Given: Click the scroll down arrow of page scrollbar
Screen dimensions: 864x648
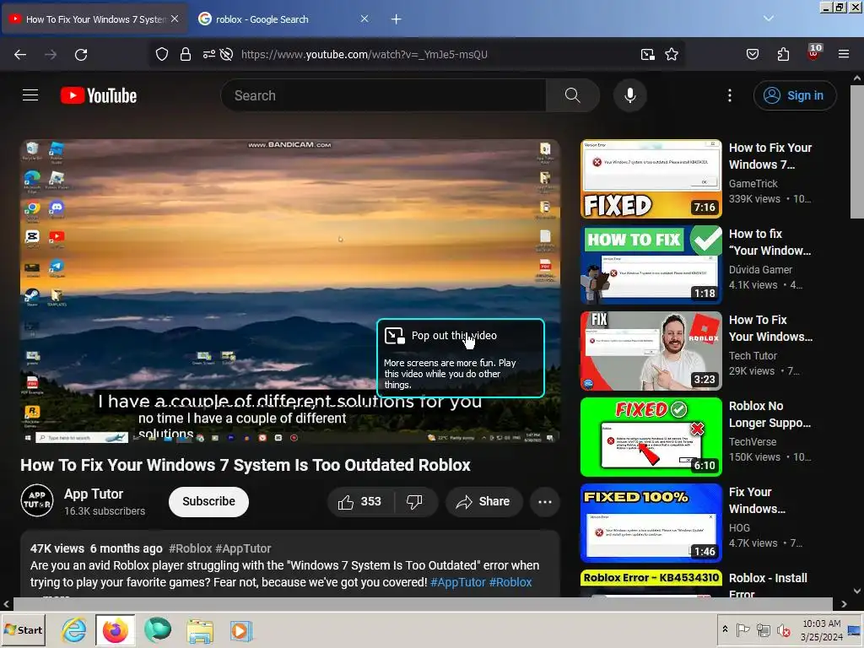Looking at the screenshot, I should [857, 591].
